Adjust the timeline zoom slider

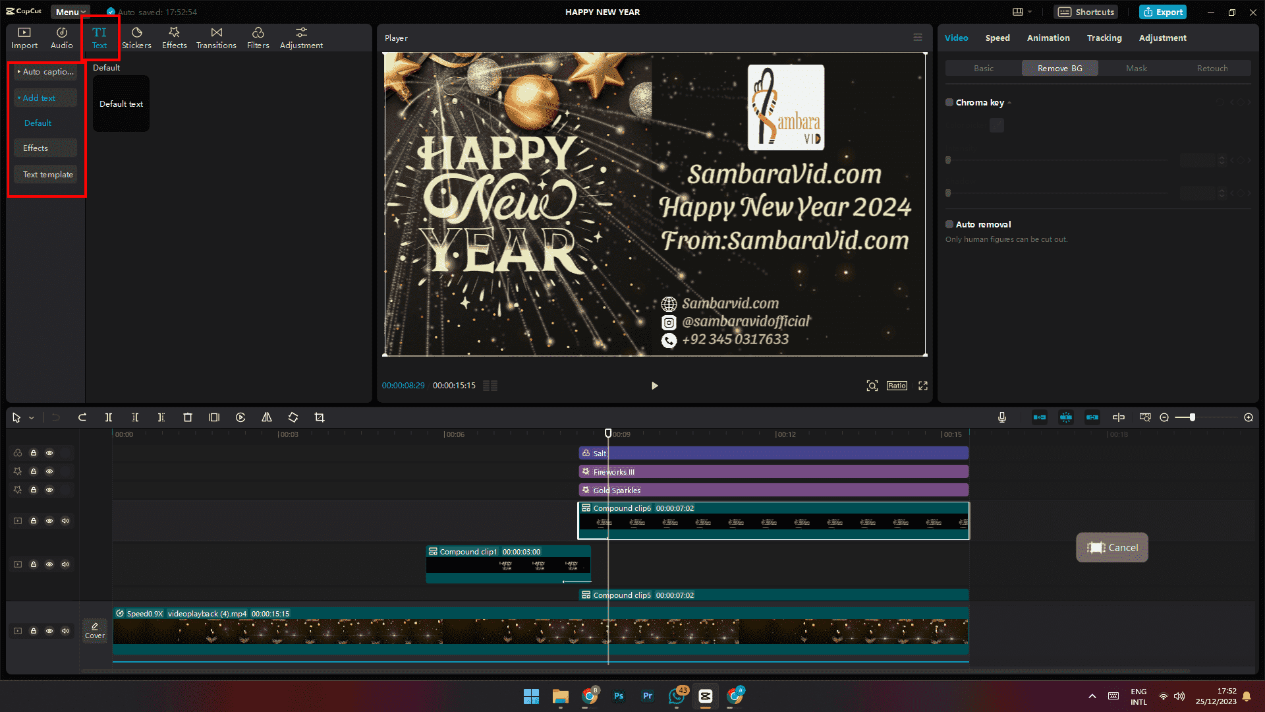tap(1193, 417)
